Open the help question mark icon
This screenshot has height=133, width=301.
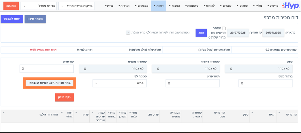128,33
